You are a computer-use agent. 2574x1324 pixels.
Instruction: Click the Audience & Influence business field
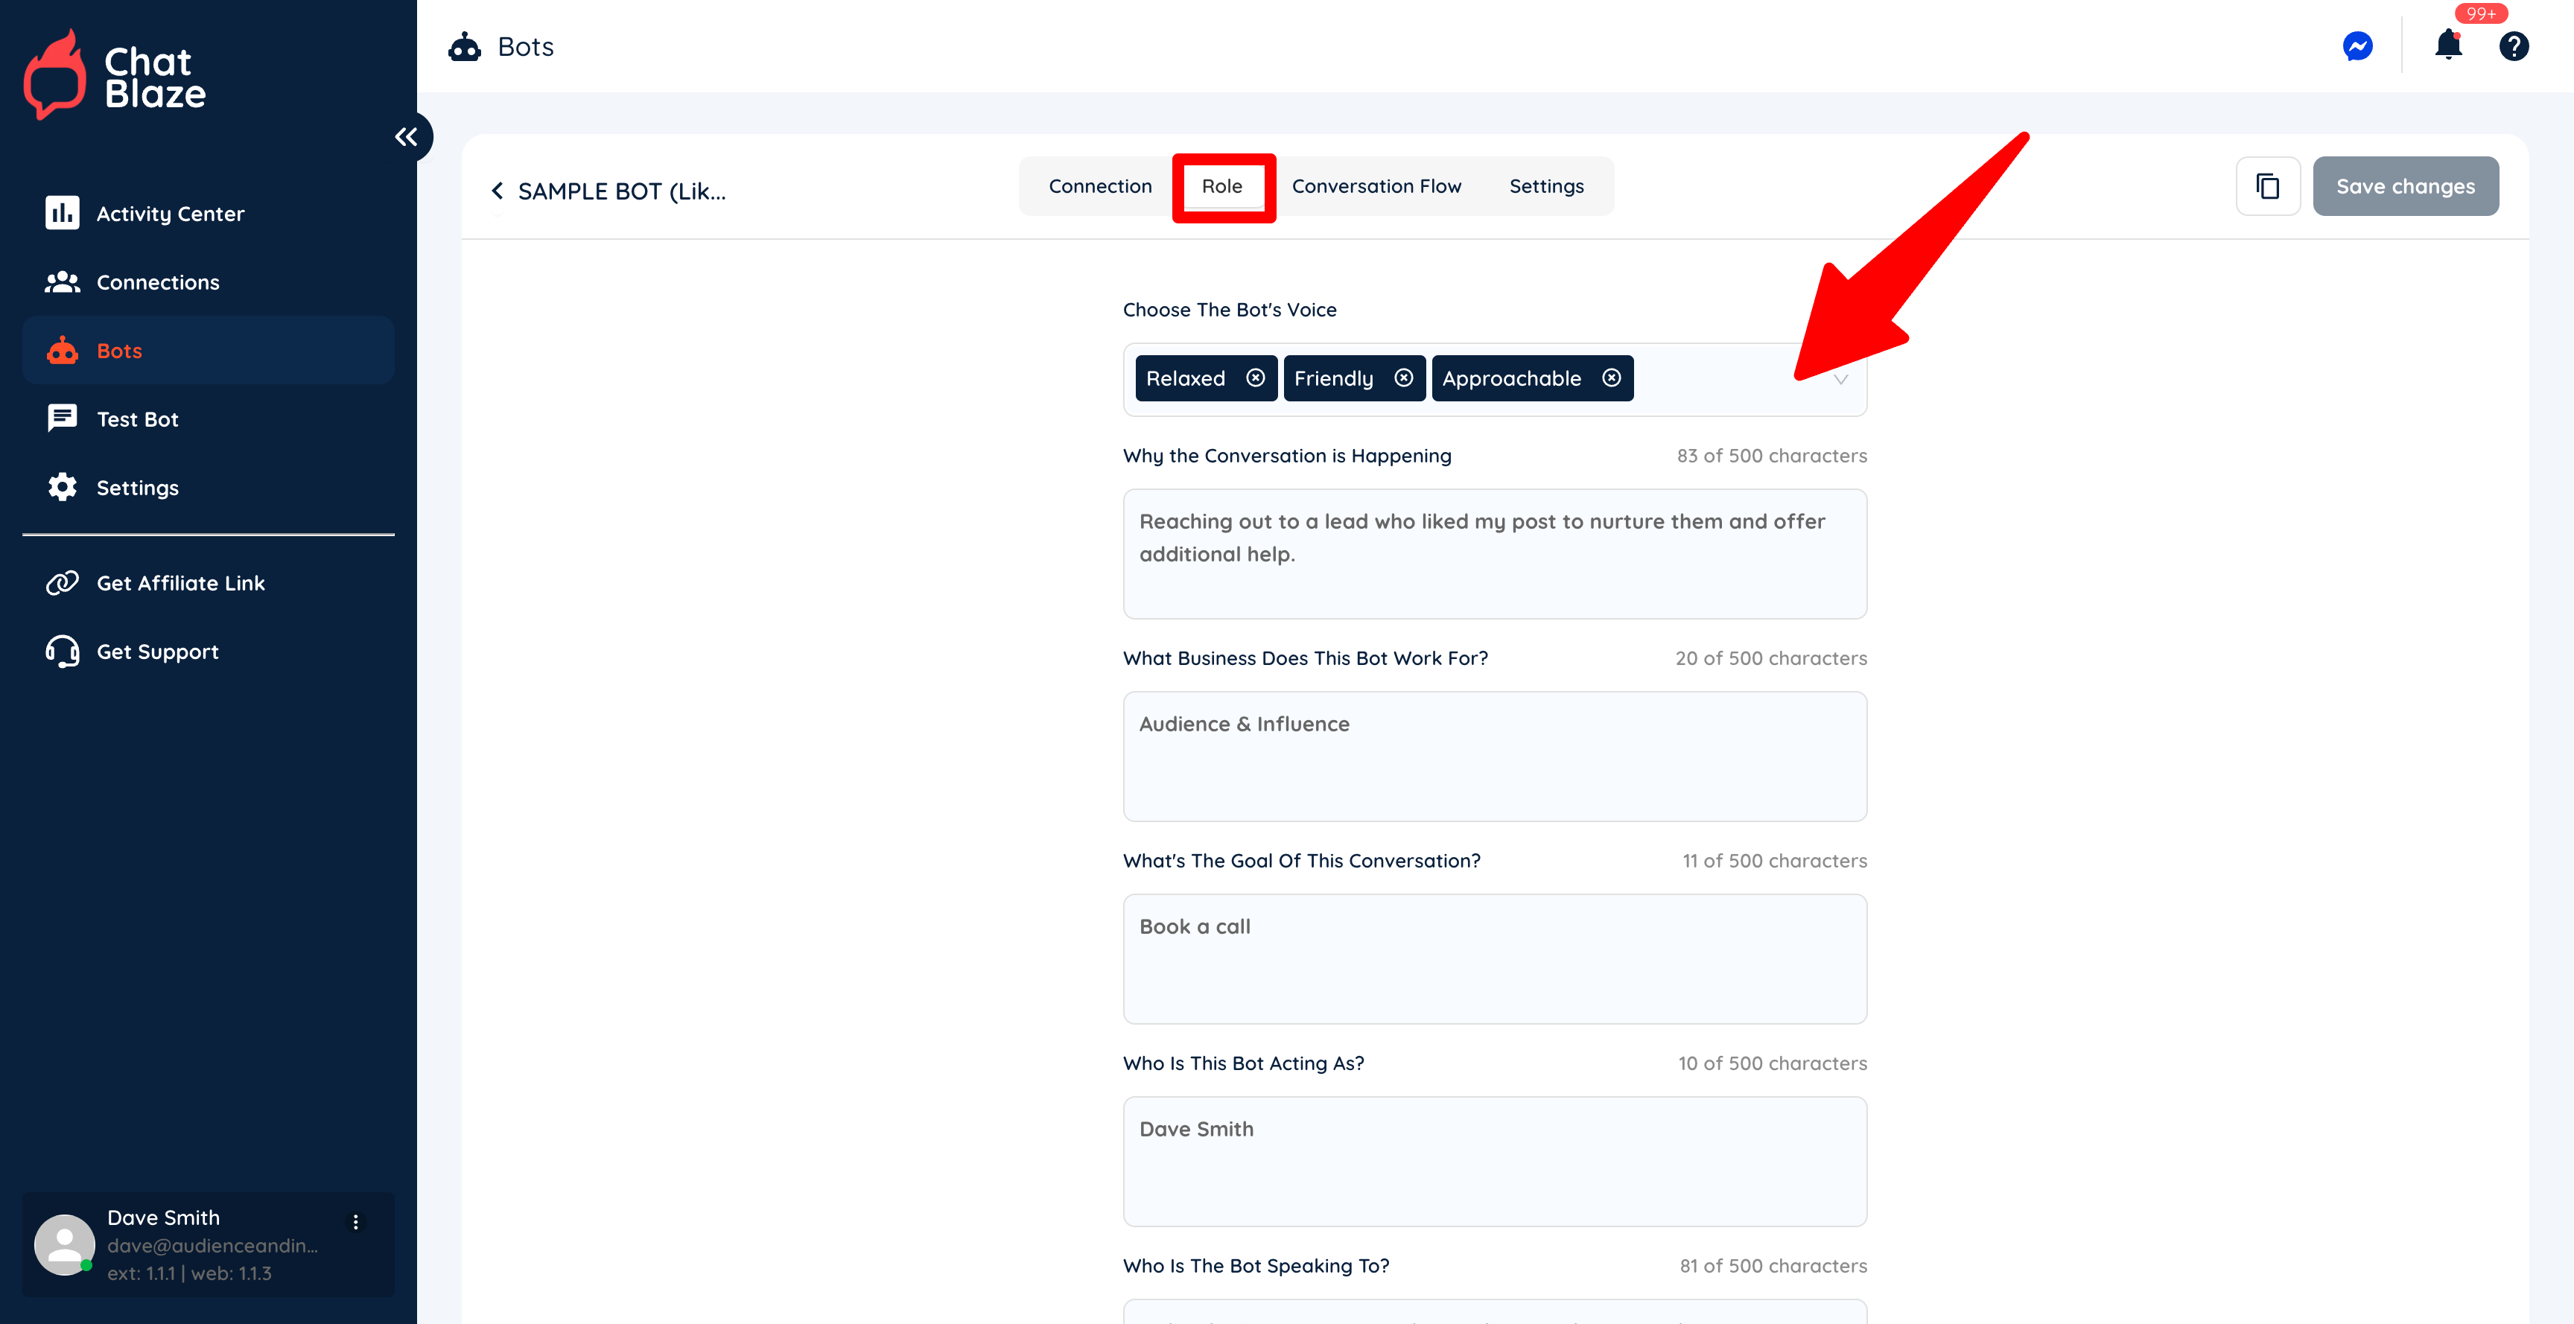pyautogui.click(x=1494, y=755)
